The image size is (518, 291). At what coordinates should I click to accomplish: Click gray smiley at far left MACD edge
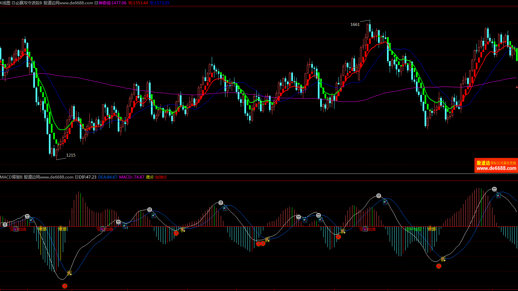(x=5, y=225)
